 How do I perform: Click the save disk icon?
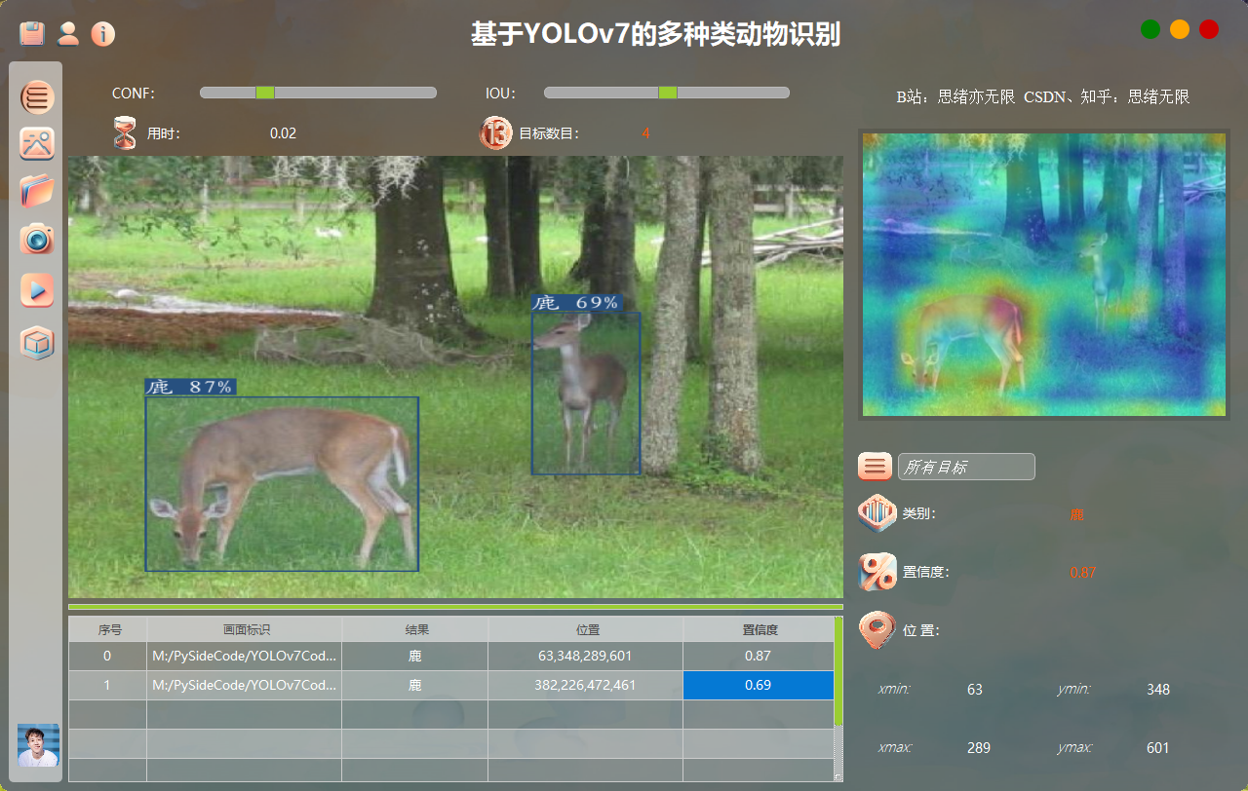point(32,33)
